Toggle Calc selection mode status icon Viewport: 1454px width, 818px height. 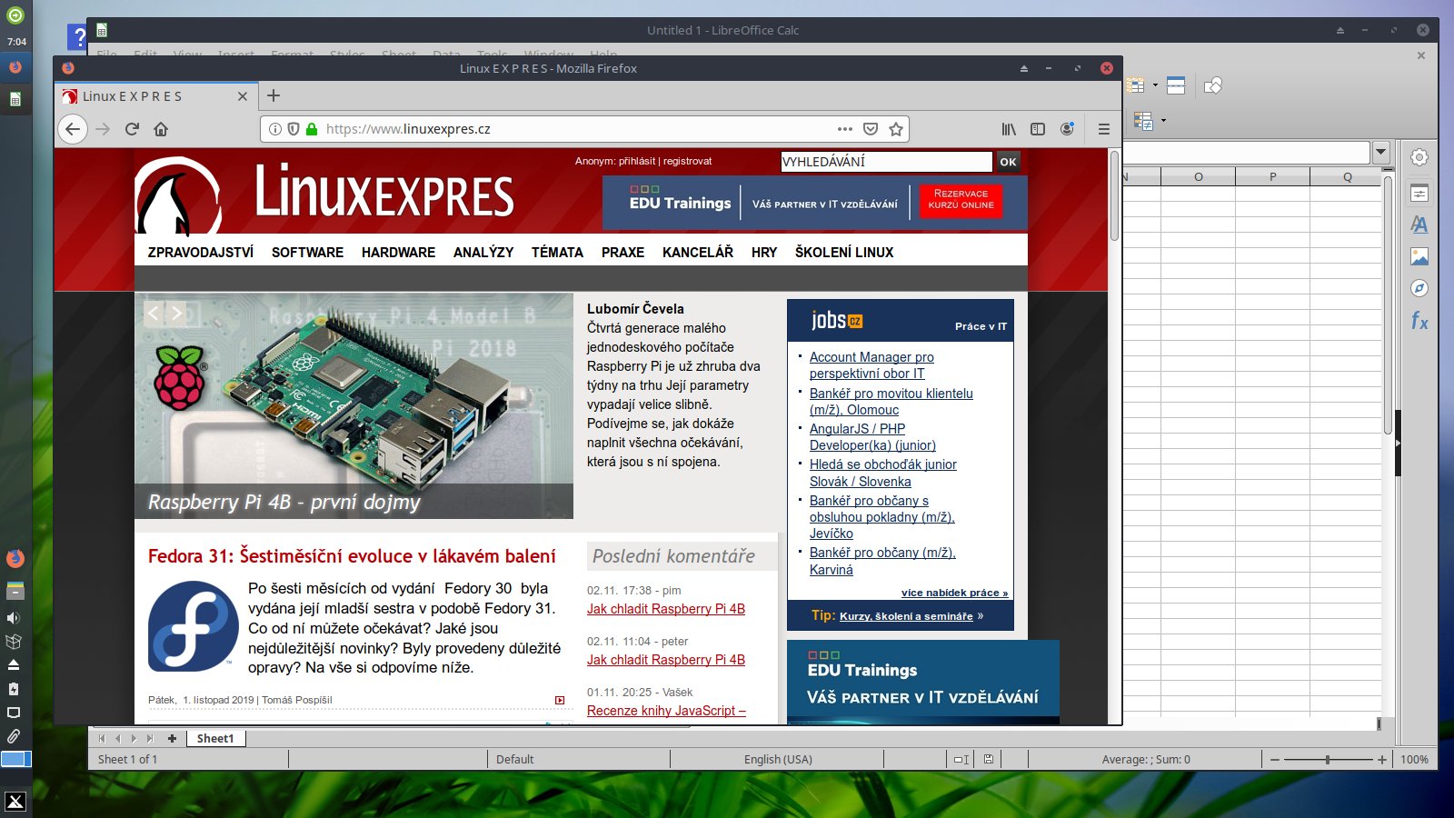[961, 759]
